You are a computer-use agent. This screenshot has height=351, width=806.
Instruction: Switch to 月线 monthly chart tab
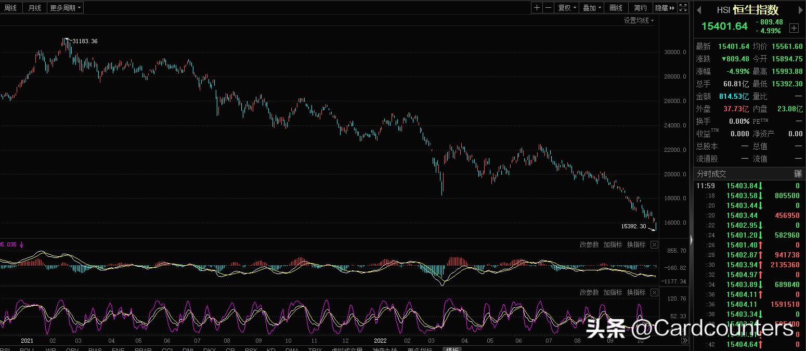tap(35, 8)
